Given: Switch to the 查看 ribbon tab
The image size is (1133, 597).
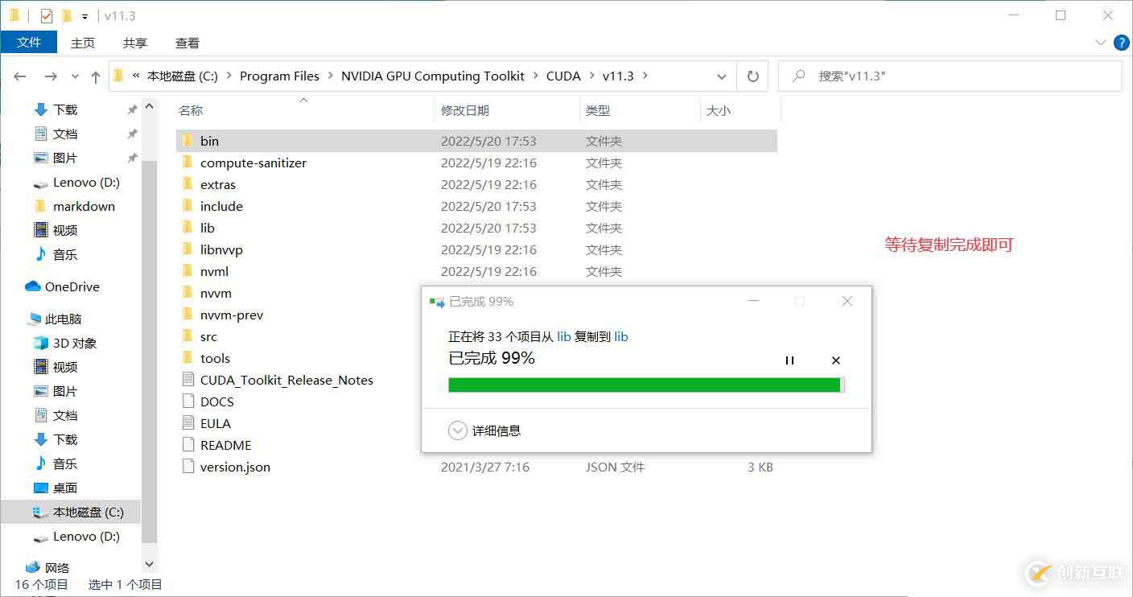Looking at the screenshot, I should pos(187,43).
